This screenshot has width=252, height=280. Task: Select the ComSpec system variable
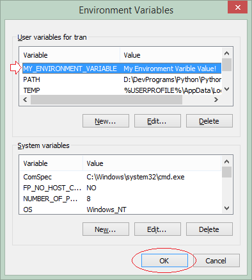pos(120,177)
